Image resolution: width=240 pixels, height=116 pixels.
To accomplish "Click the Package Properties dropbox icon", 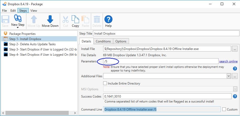I will point(5,34).
